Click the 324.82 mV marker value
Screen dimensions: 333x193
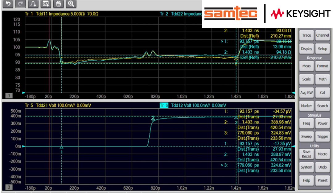coord(281,165)
